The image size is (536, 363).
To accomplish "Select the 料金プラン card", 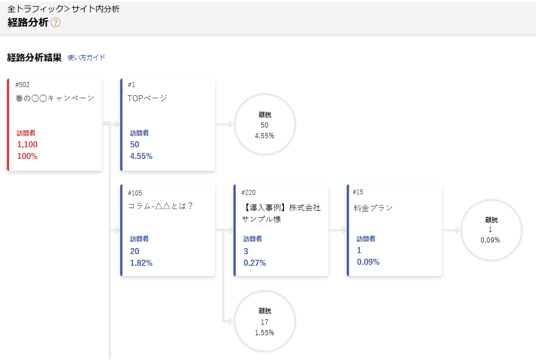I will coord(395,230).
